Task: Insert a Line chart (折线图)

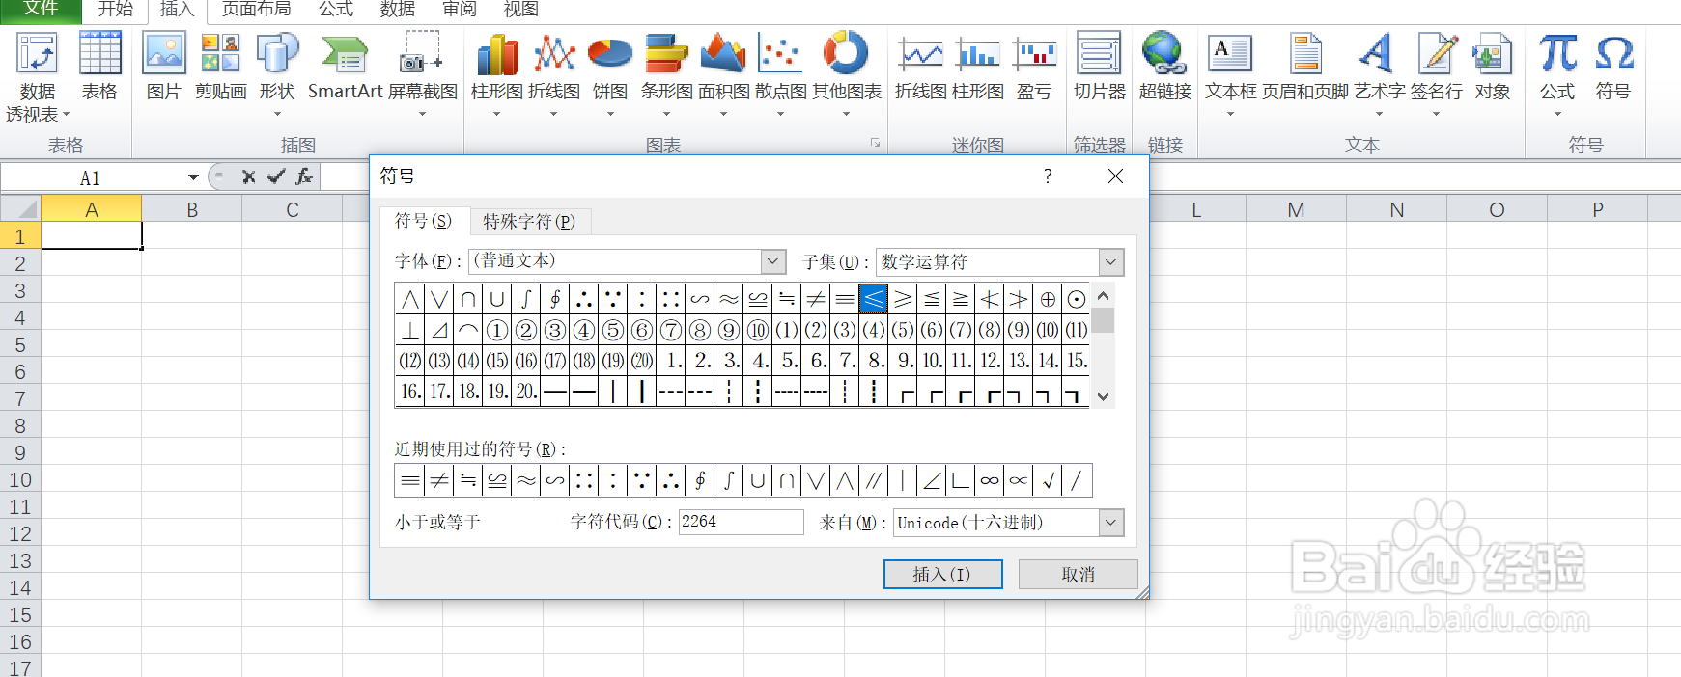Action: point(554,75)
